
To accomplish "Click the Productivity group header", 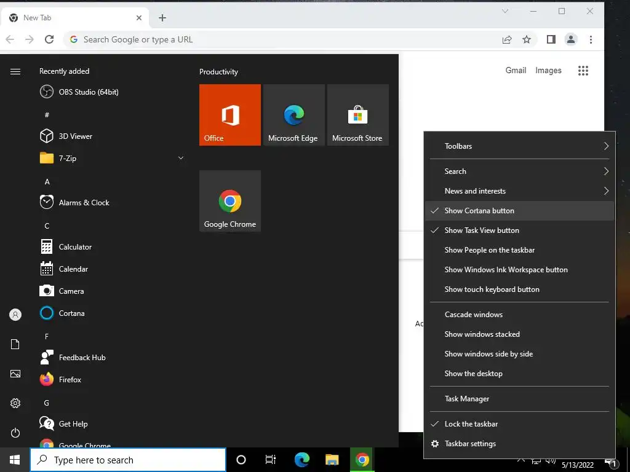I will (218, 72).
